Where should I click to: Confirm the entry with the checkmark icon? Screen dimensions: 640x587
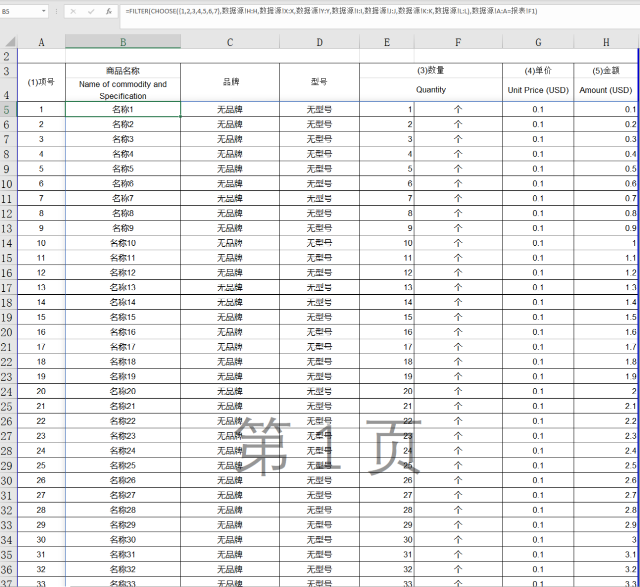[x=91, y=11]
